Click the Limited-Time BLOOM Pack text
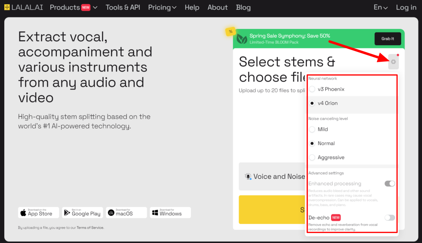The height and width of the screenshot is (243, 422). click(274, 42)
